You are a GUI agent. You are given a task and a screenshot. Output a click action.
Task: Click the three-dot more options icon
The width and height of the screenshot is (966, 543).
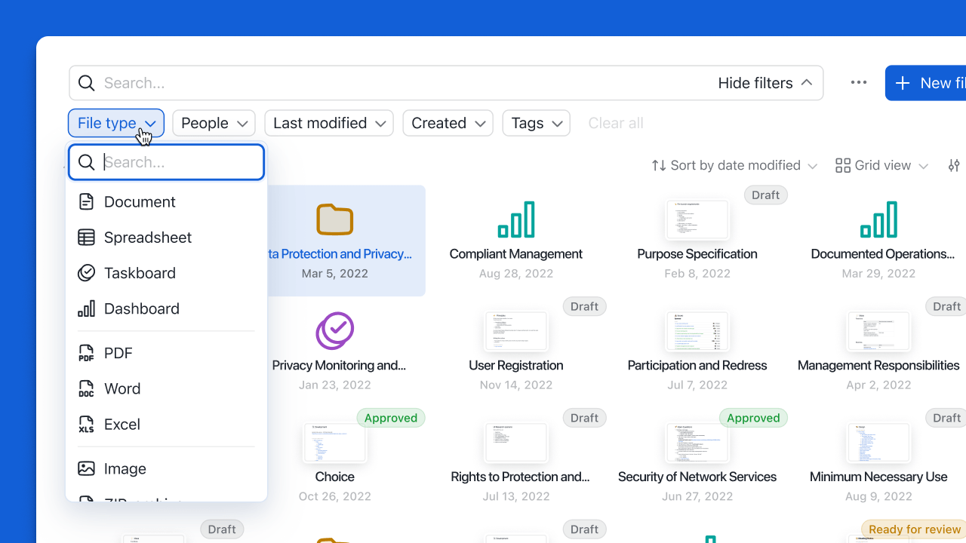tap(858, 83)
